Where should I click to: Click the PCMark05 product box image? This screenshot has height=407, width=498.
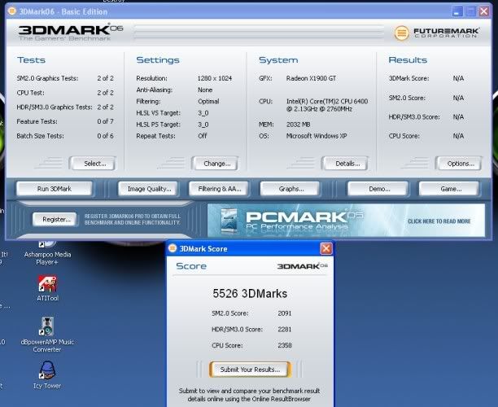tap(229, 221)
